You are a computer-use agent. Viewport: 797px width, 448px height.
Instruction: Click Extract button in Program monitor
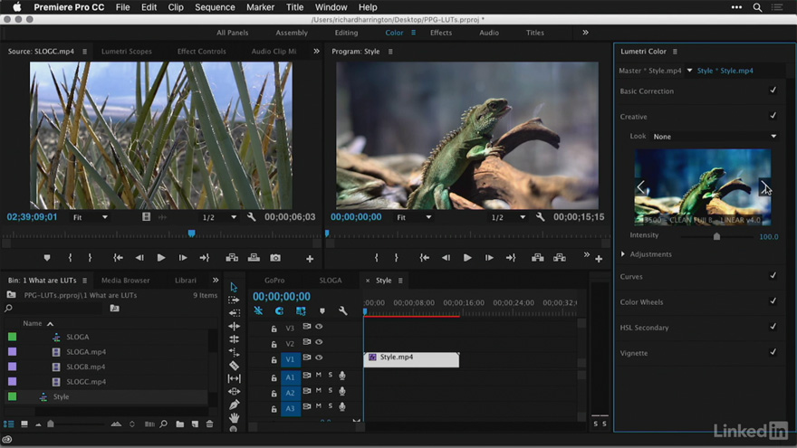(x=560, y=258)
